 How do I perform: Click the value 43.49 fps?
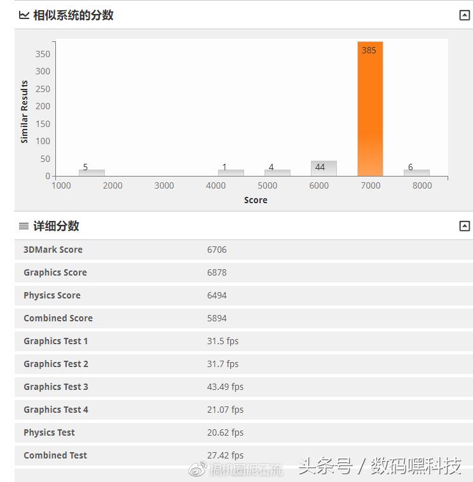tap(225, 387)
